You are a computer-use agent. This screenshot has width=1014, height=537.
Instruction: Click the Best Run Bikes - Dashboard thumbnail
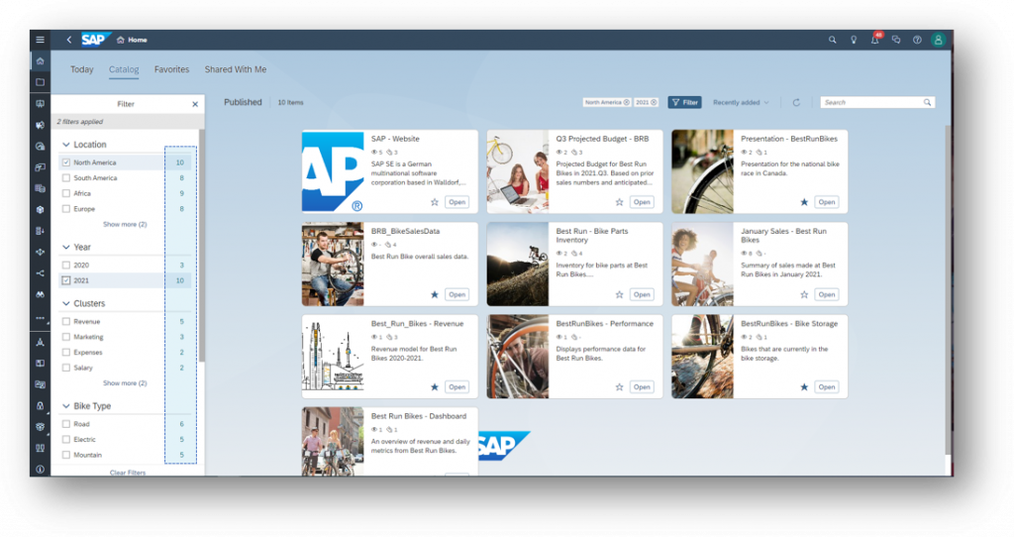333,442
